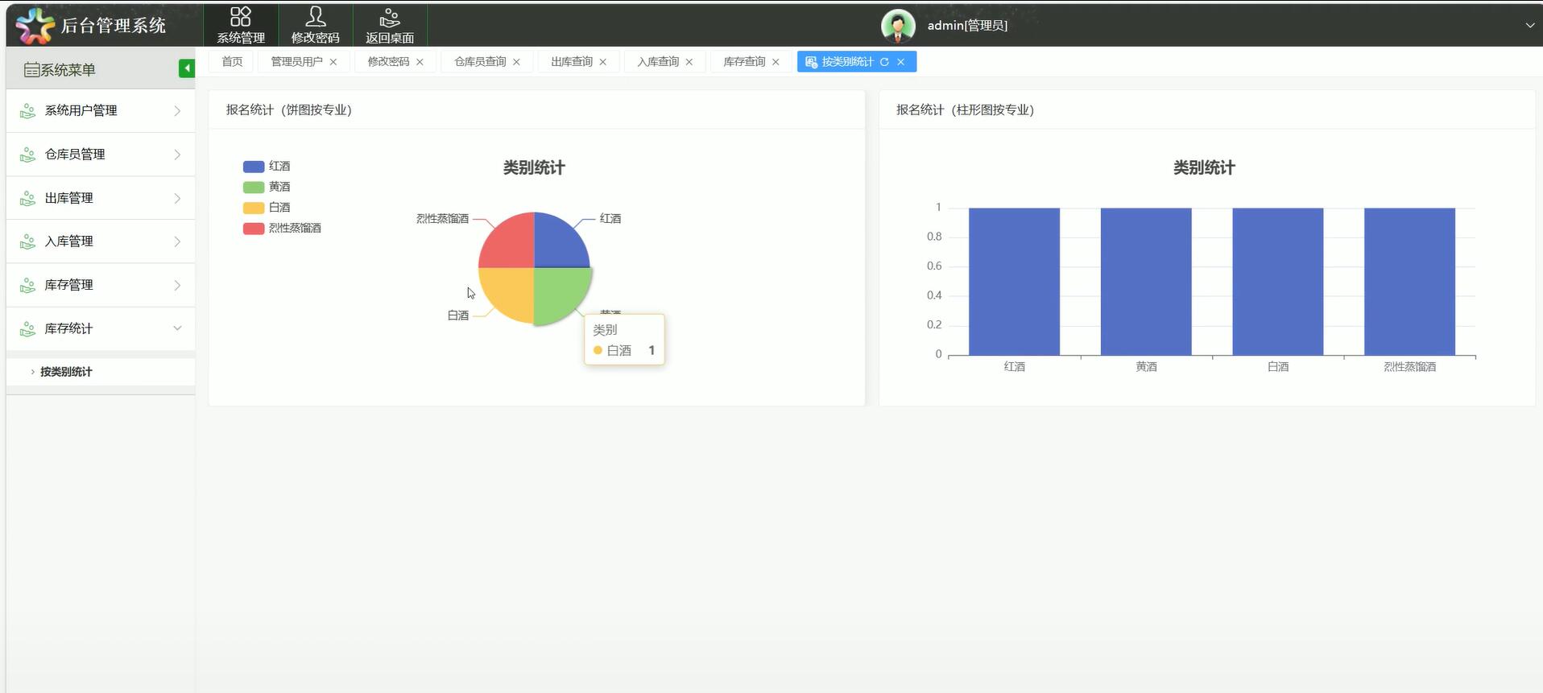Click the blue 红酒 pie slice

click(557, 244)
